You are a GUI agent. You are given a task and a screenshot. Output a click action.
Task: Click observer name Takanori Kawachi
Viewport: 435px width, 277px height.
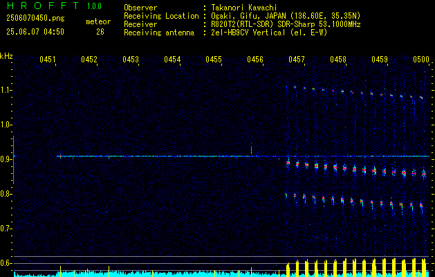pyautogui.click(x=243, y=8)
